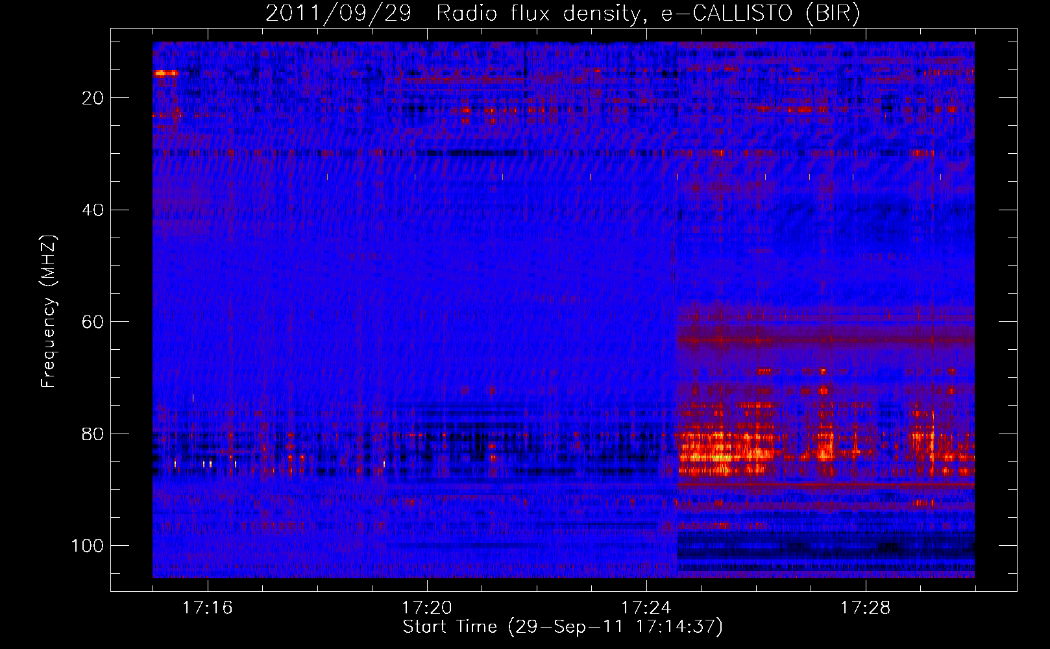This screenshot has width=1050, height=649.
Task: Click the 'Frequency (MHZ)' y-axis label
Action: tap(49, 312)
